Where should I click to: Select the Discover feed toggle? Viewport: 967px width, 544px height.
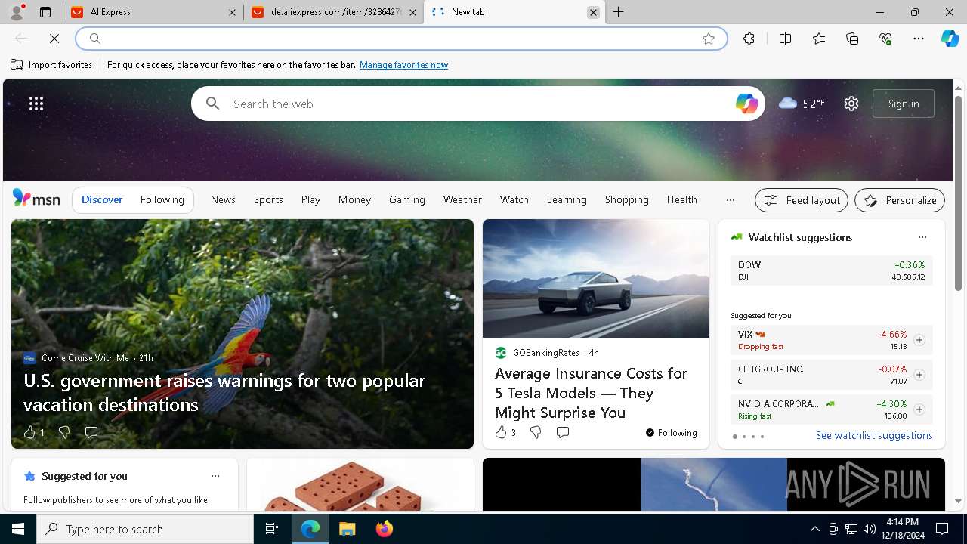tap(102, 199)
